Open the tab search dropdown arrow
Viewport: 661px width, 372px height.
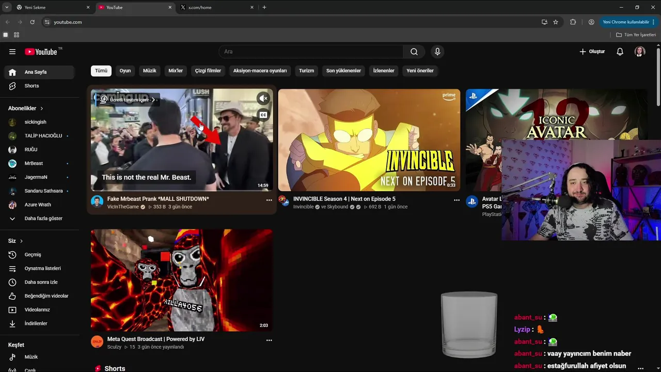(x=7, y=7)
